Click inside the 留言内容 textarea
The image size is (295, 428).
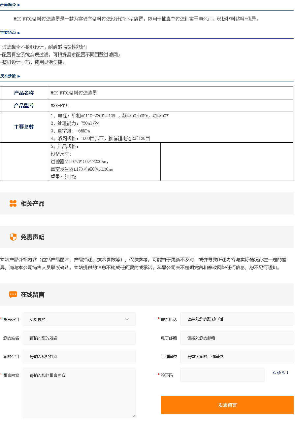[79, 393]
